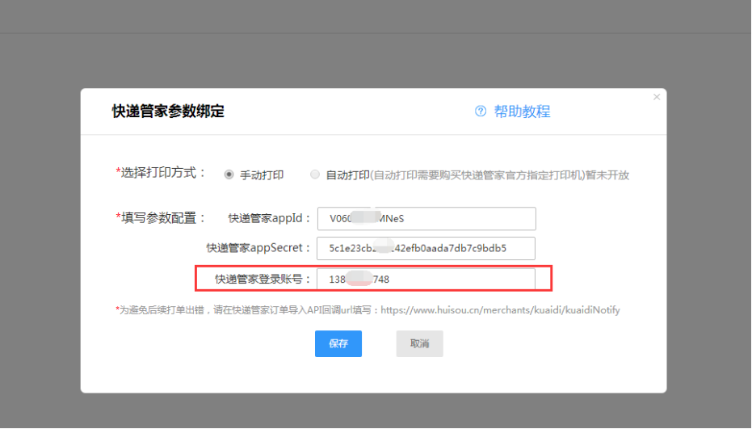Open the 帮助教程 help tutorial link

[522, 111]
